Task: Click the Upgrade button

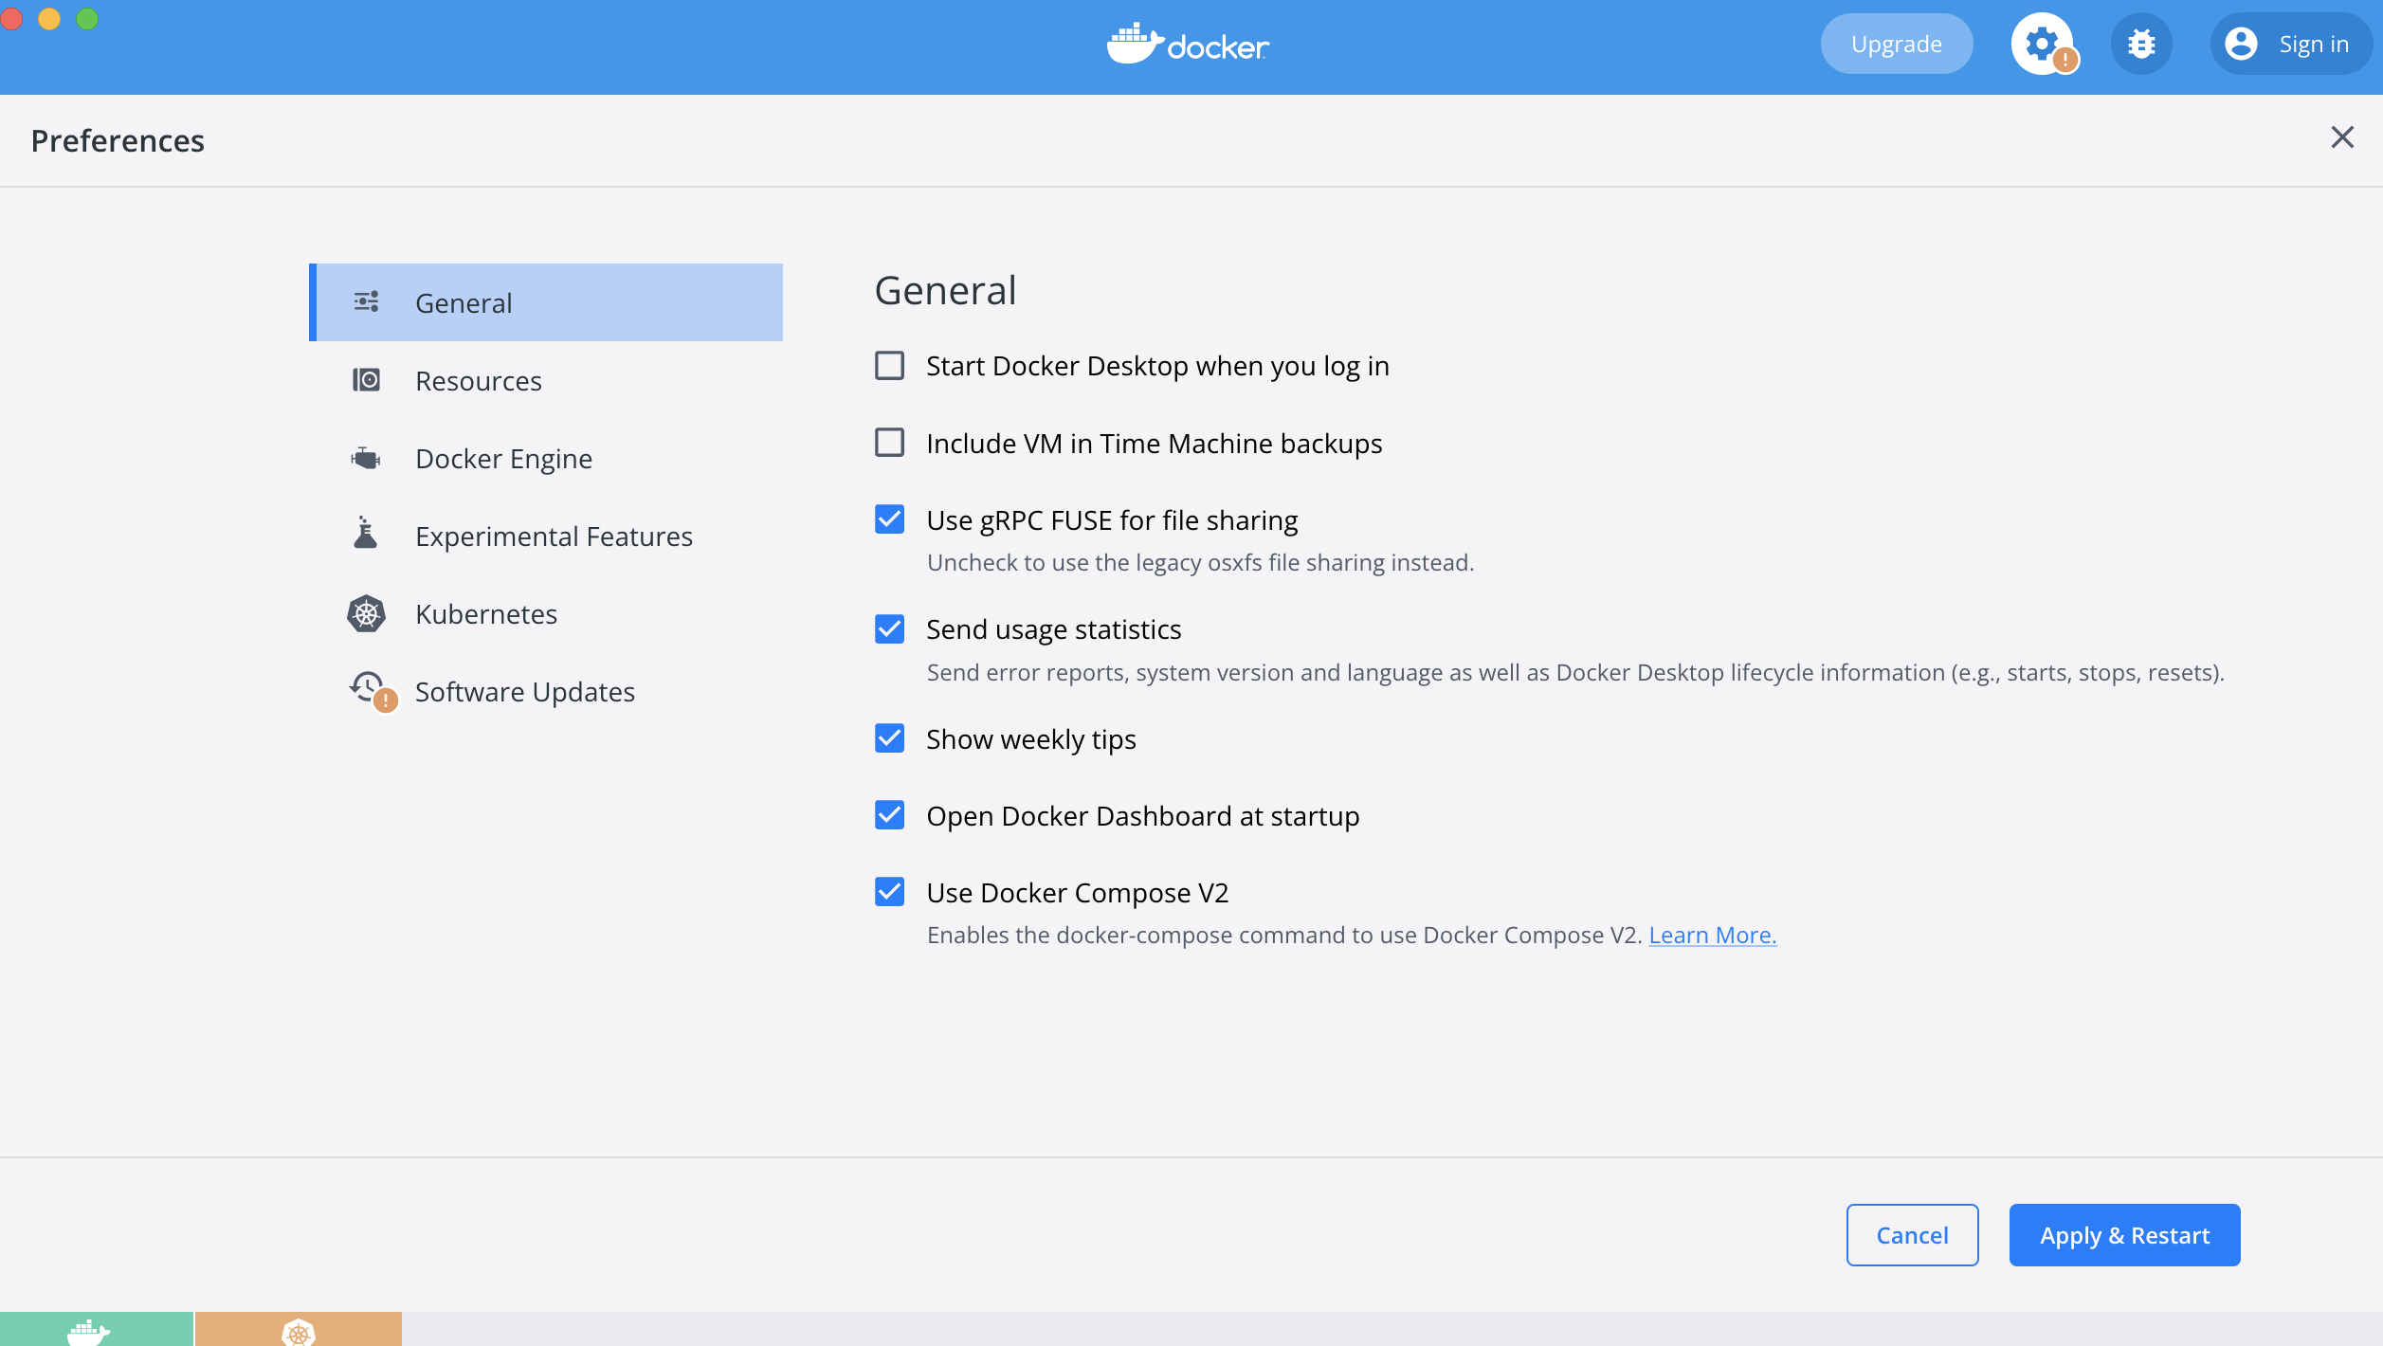Action: tap(1897, 43)
